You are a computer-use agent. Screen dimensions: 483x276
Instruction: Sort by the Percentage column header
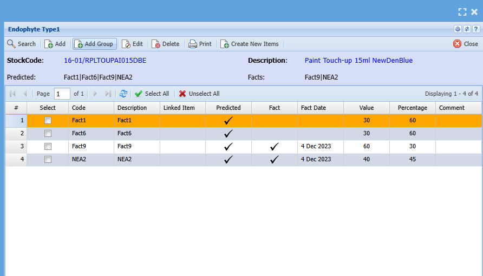coord(412,108)
